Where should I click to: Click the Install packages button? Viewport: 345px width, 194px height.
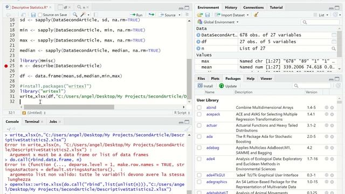pyautogui.click(x=205, y=86)
